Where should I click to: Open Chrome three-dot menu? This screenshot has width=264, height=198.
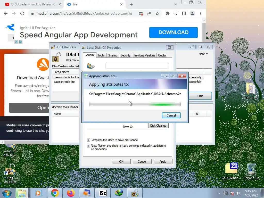click(201, 13)
